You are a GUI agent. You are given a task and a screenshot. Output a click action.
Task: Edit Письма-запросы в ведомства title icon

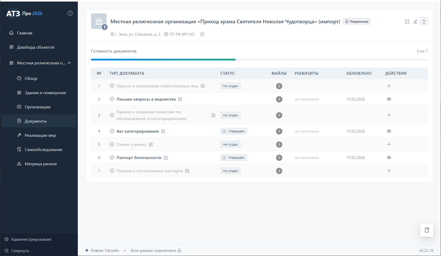(x=180, y=99)
